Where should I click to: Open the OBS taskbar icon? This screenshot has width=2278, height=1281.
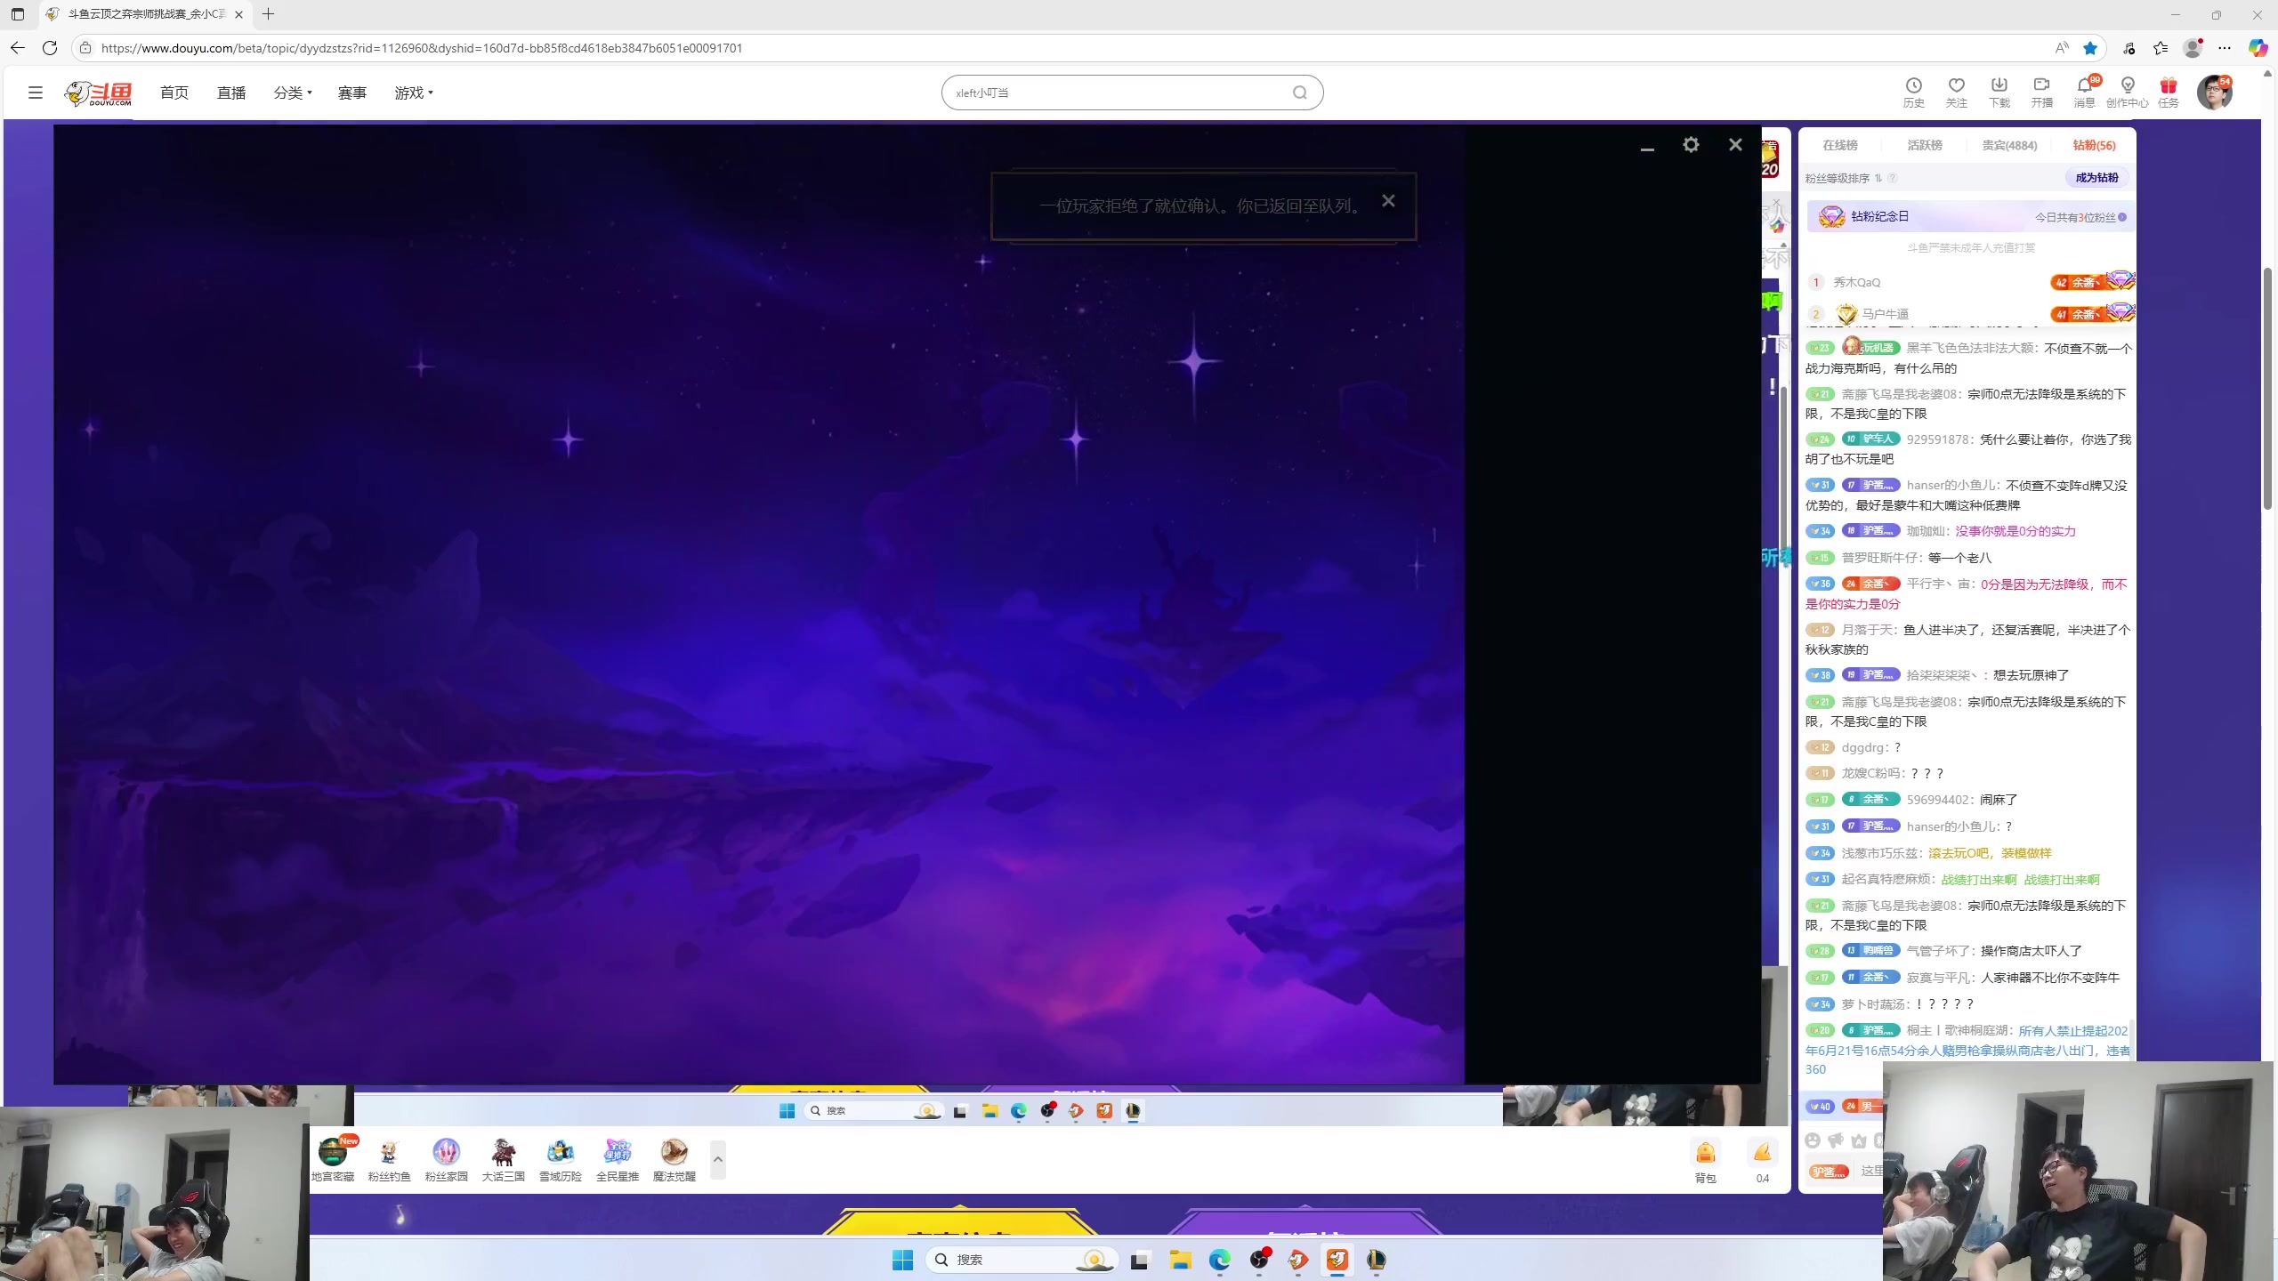[x=1258, y=1260]
